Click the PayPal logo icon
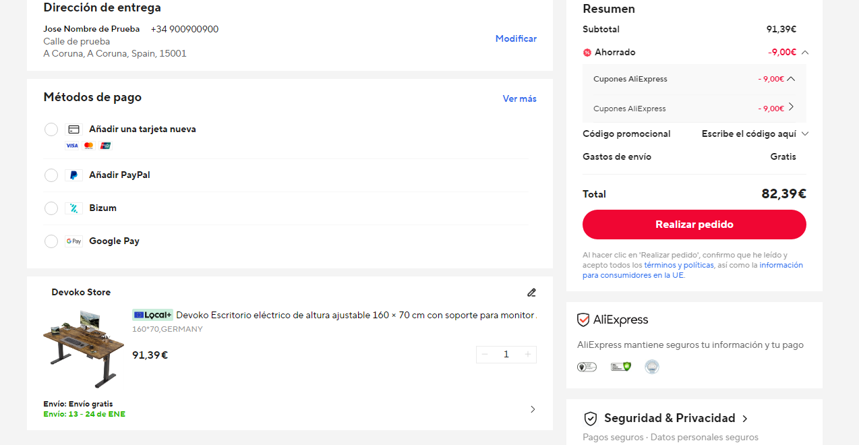 tap(73, 175)
